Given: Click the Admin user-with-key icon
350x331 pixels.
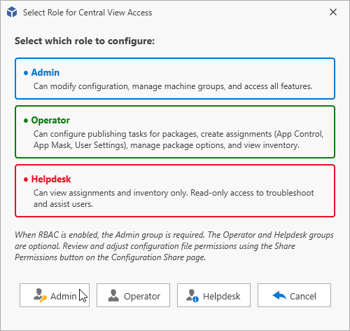Looking at the screenshot, I should point(40,295).
